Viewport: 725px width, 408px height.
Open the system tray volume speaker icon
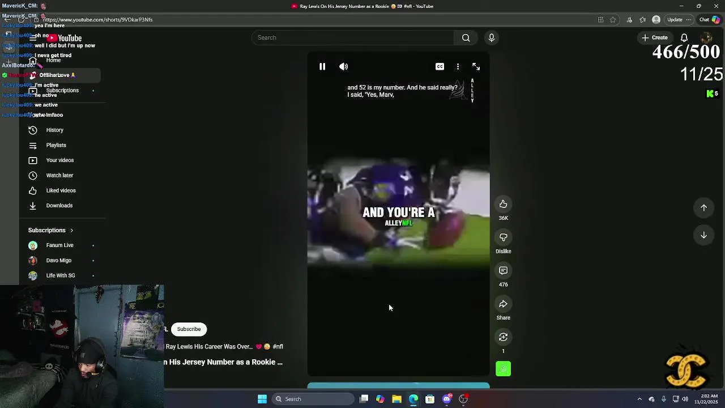(x=685, y=399)
